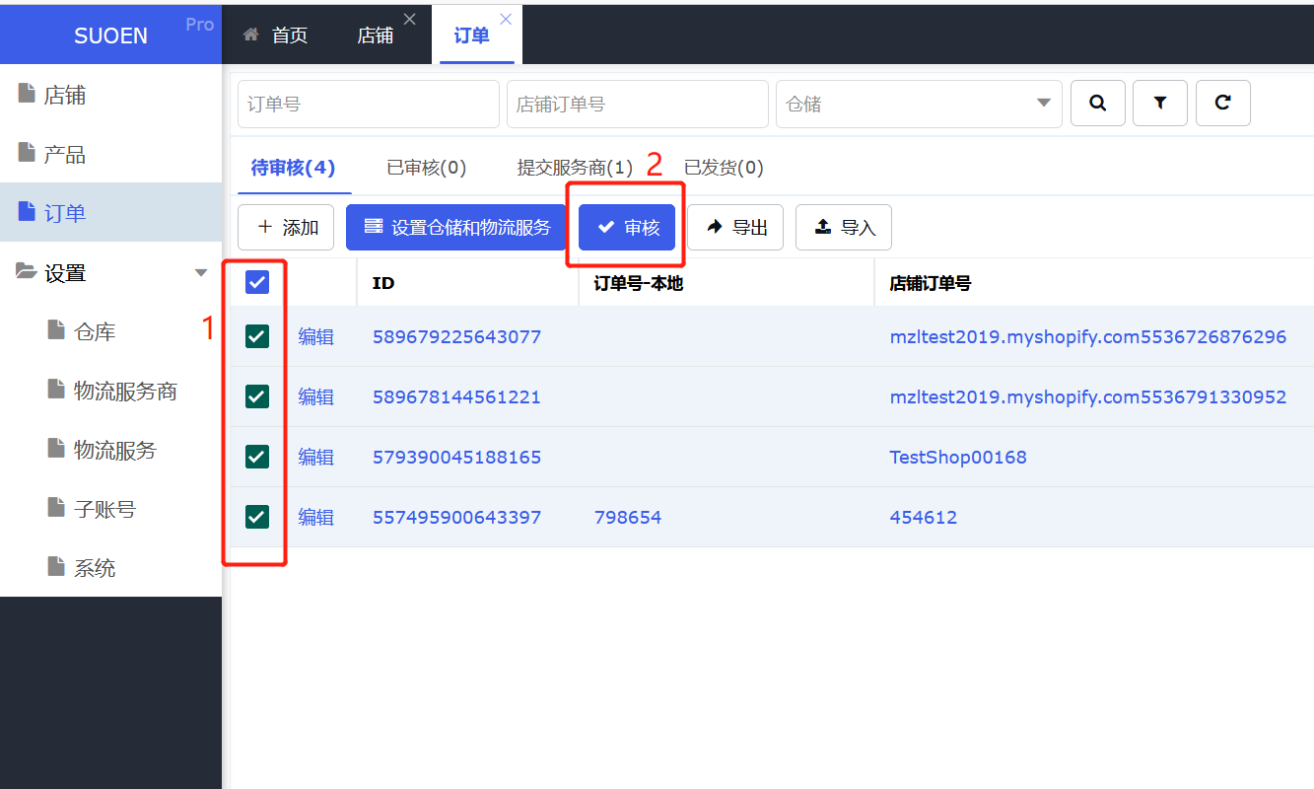
Task: Click the search magnifier icon button
Action: point(1098,103)
